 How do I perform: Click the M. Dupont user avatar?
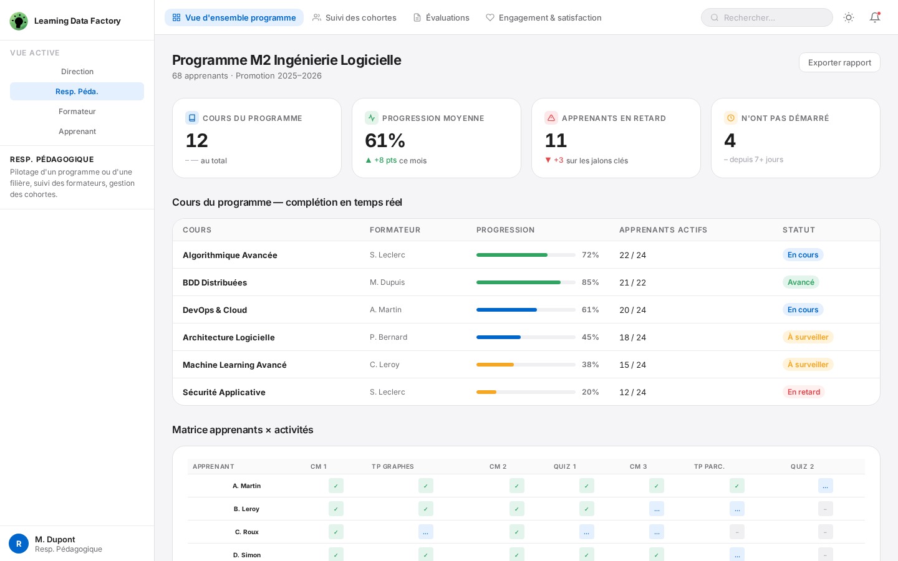[19, 544]
